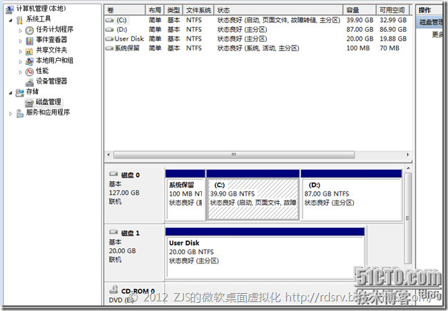Click the (C:) volume drive icon in list
The width and height of the screenshot is (448, 311).
[109, 20]
